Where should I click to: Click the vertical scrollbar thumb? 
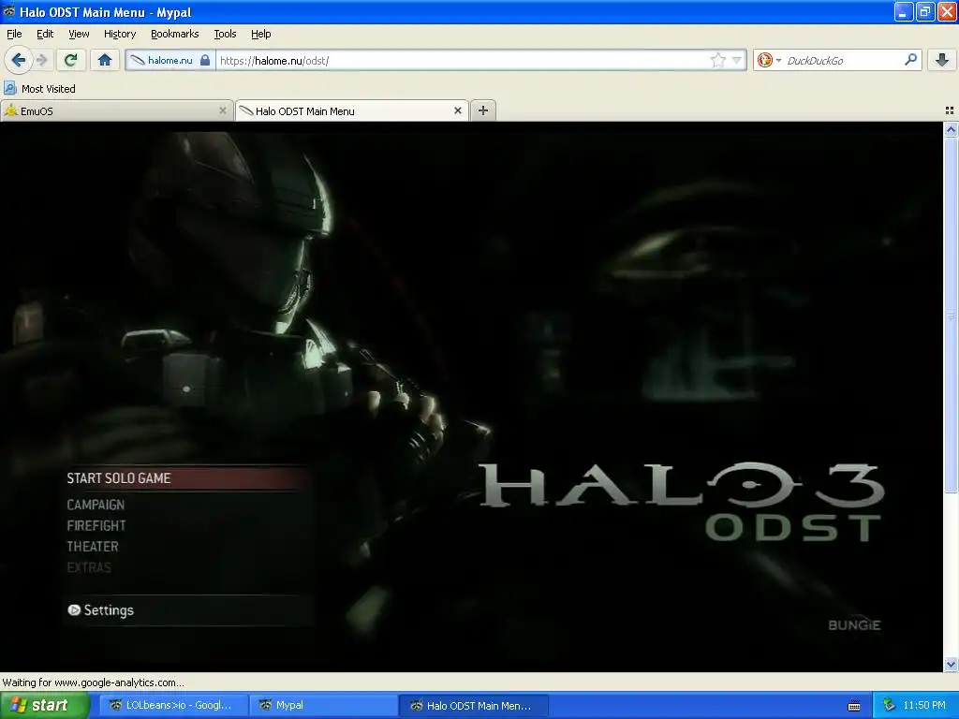[951, 315]
